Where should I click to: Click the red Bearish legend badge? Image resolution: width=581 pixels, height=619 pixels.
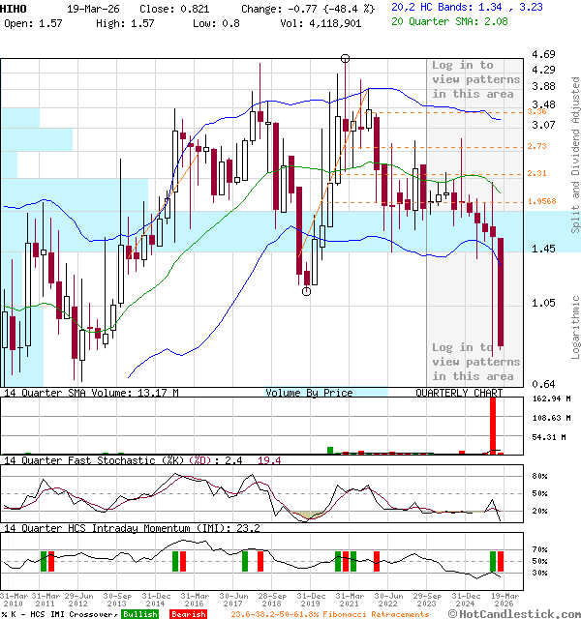point(187,613)
